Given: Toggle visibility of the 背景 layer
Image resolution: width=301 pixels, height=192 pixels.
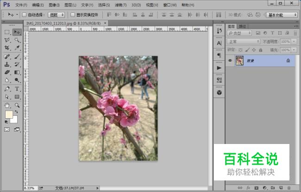Looking at the screenshot, I should click(230, 61).
